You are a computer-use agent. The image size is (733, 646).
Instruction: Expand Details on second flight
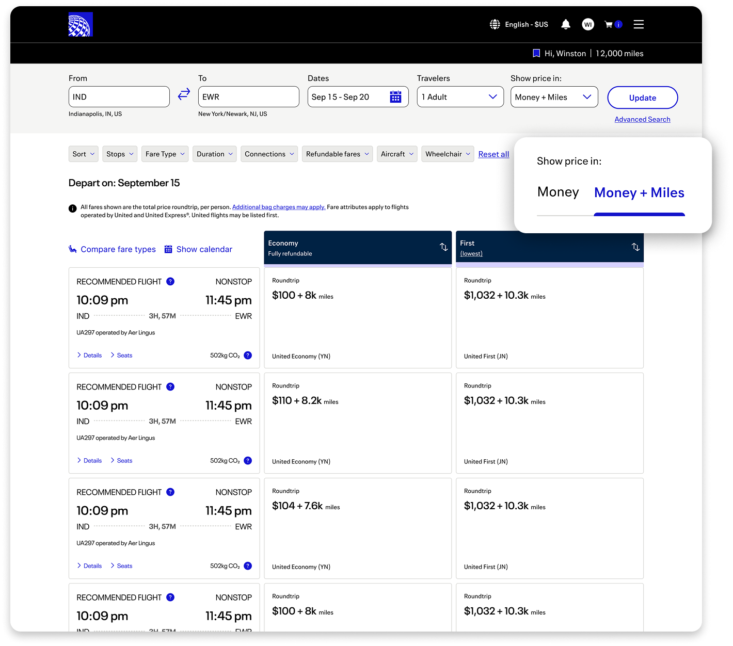tap(89, 460)
